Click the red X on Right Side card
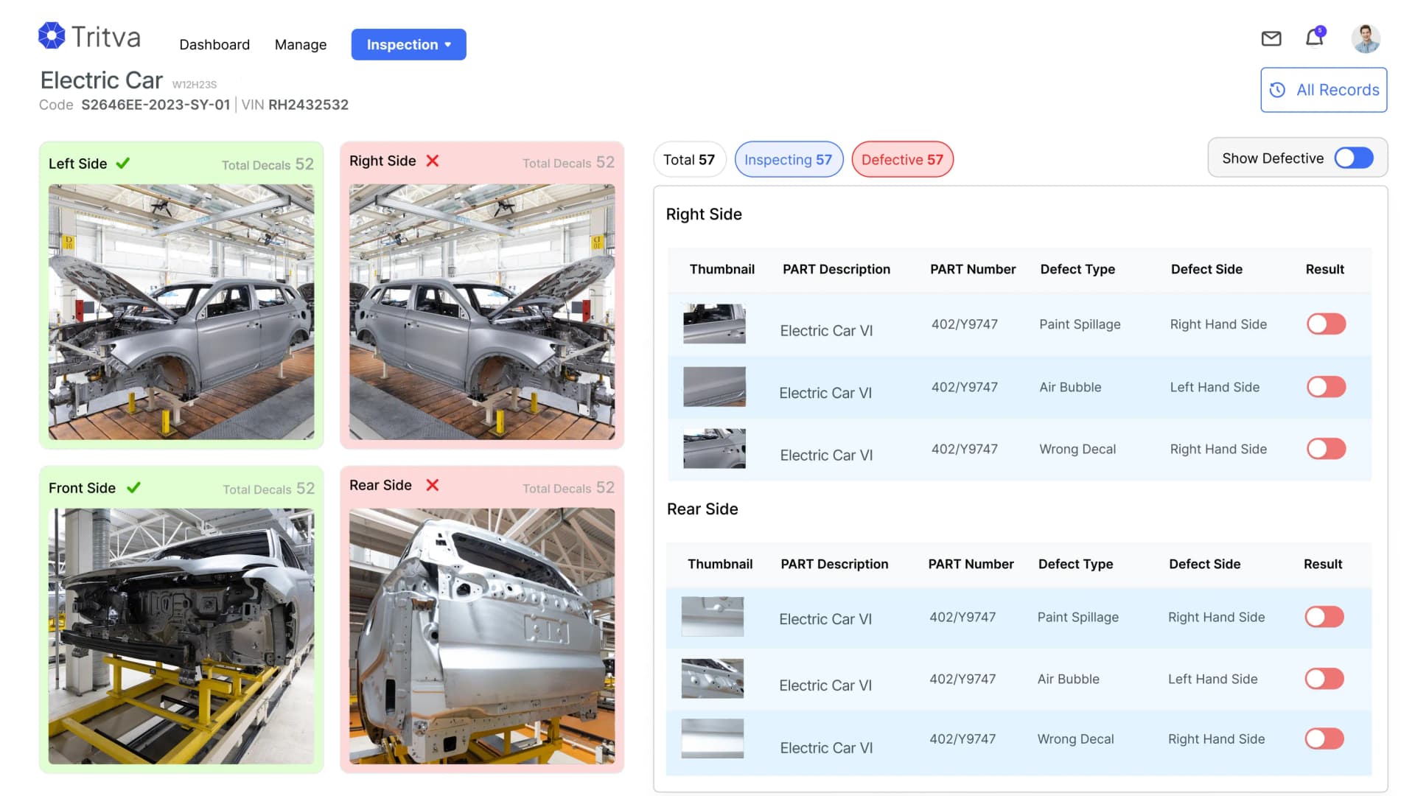Screen dimensions: 1415x796 tap(433, 160)
